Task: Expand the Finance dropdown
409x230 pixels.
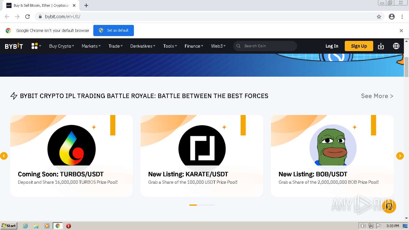Action: [x=194, y=46]
